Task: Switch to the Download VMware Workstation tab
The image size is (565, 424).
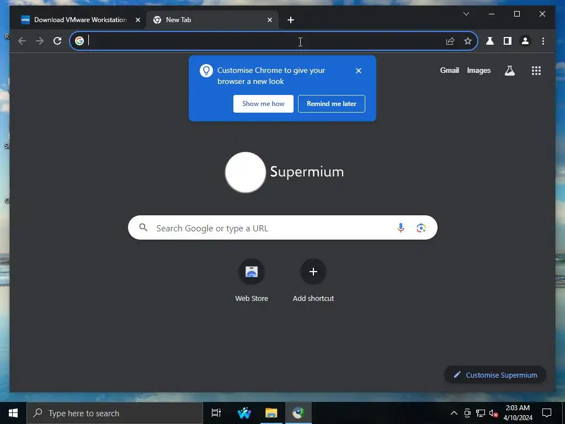Action: [81, 20]
